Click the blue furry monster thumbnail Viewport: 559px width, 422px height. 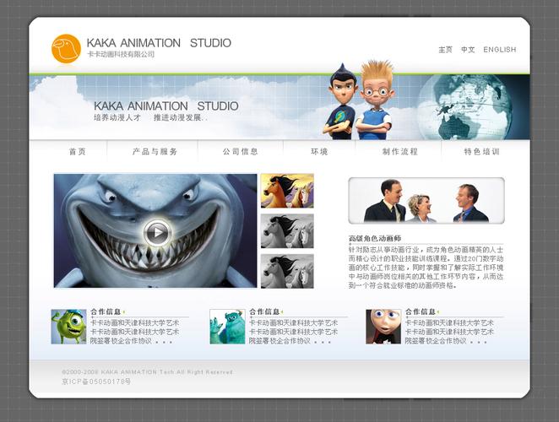227,327
